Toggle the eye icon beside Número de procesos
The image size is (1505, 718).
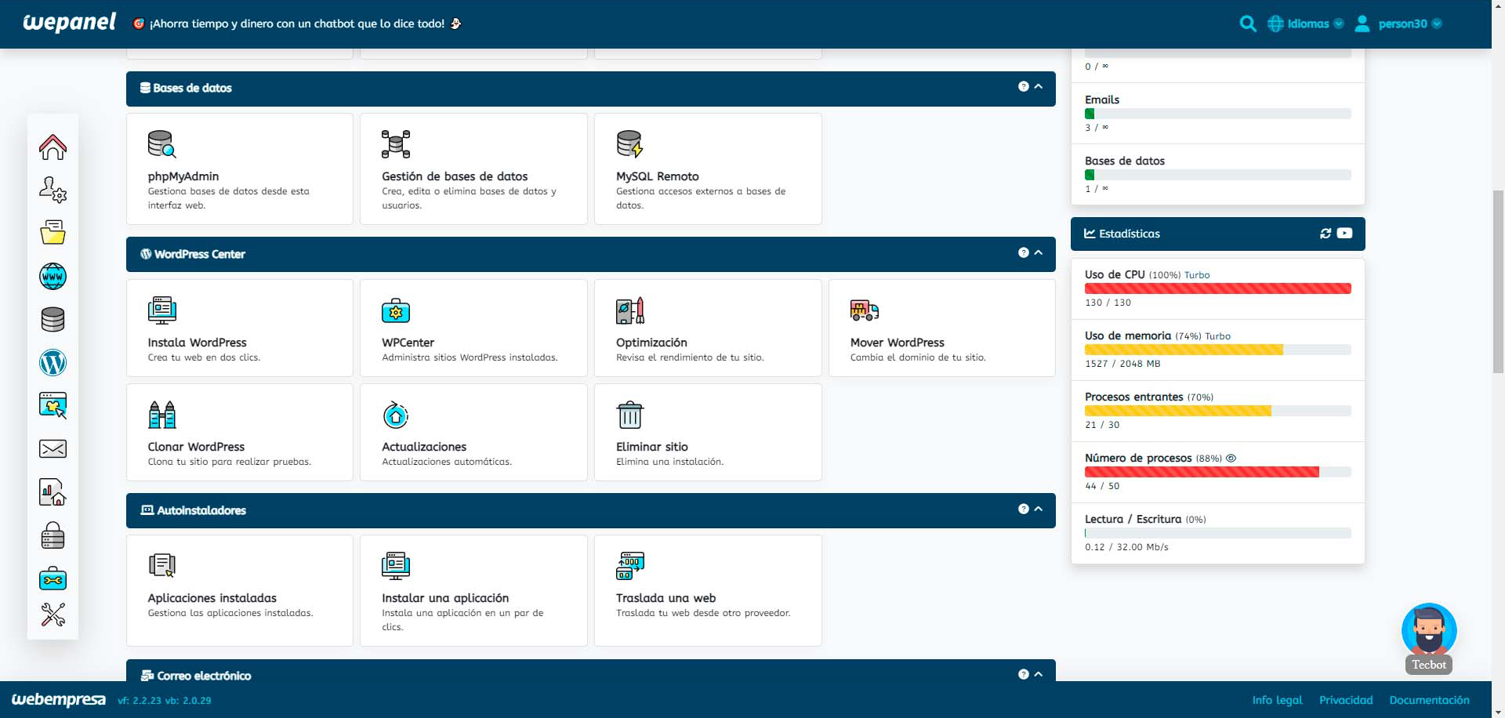pyautogui.click(x=1231, y=459)
